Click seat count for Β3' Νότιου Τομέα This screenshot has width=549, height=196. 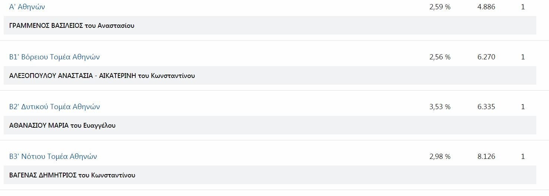(523, 156)
